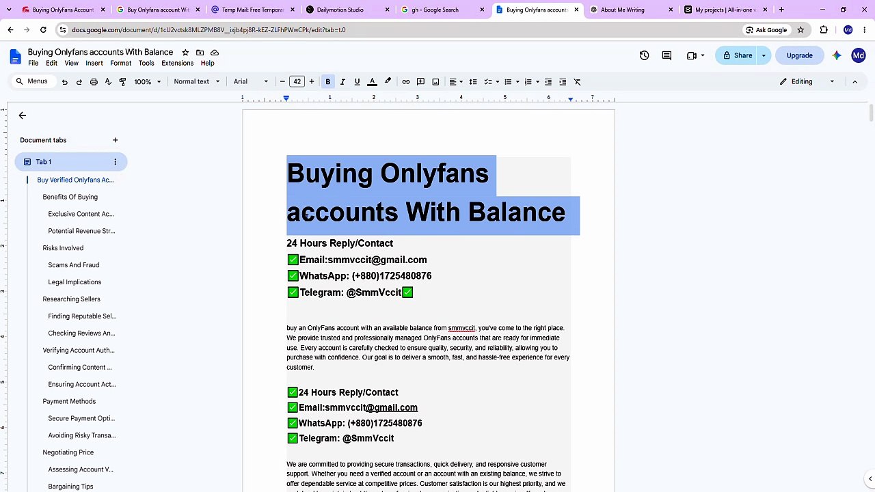Click the Upgrade button
This screenshot has width=875, height=492.
[799, 55]
